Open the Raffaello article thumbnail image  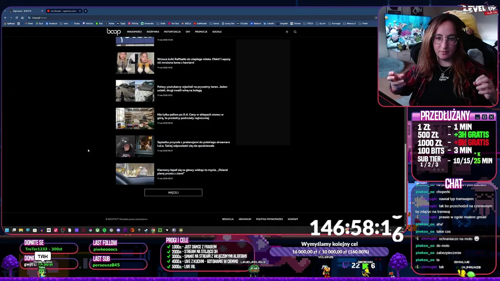pos(135,63)
